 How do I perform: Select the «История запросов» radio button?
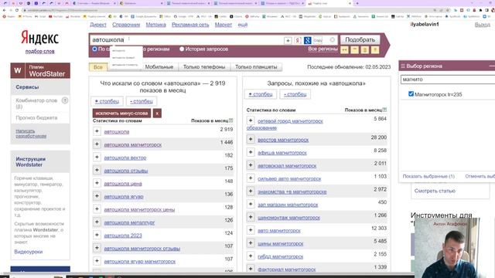coord(182,49)
